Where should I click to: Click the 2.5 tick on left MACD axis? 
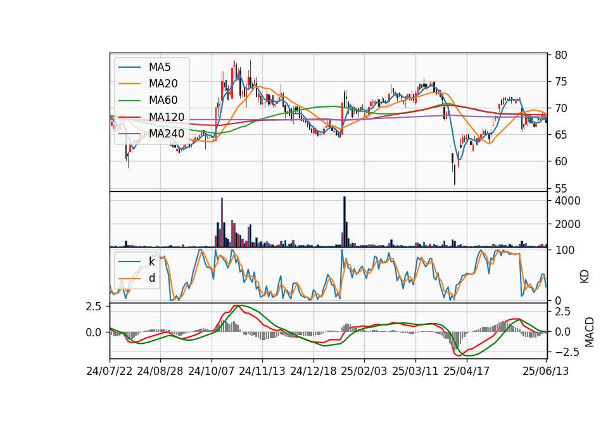point(94,307)
